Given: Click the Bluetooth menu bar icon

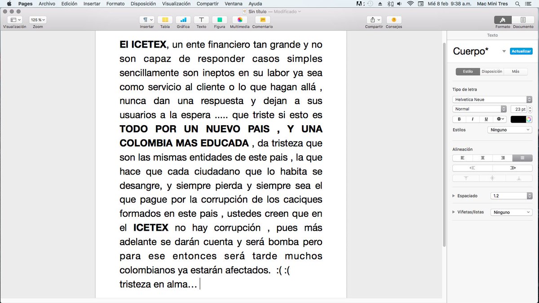Looking at the screenshot, I should point(390,4).
